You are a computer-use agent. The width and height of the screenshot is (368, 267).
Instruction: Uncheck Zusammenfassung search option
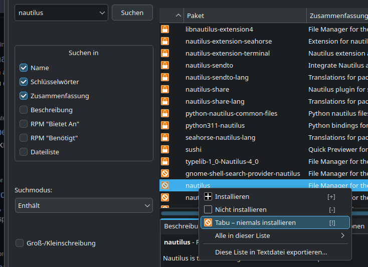(24, 96)
